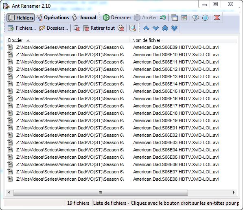Select file American.Dad.S06E13.HDTV.XviD-LOL.avi
The height and width of the screenshot is (210, 243).
[x=176, y=77]
